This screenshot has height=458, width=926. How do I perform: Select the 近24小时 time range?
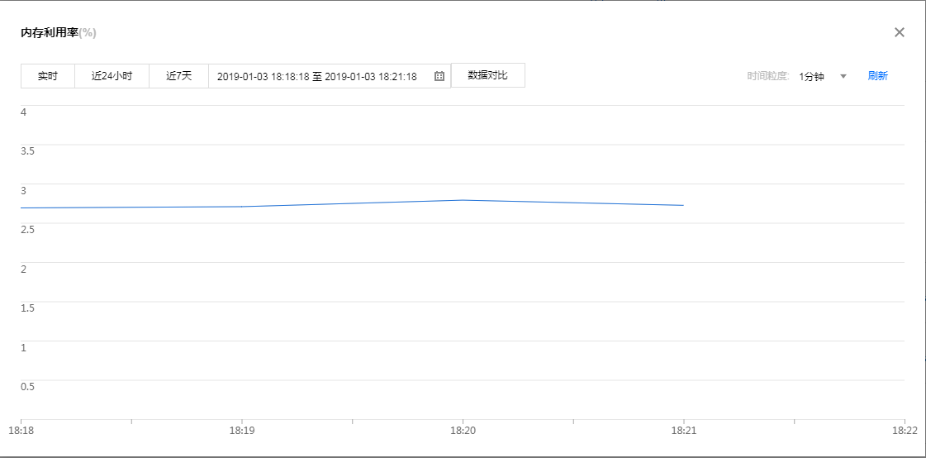coord(112,76)
